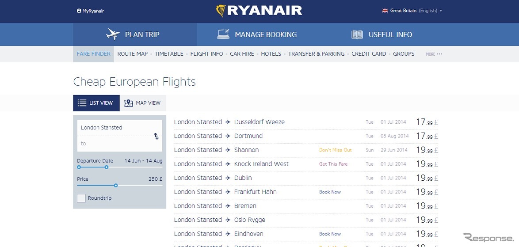The image size is (519, 247).
Task: Open Route Map submenu item
Action: (x=132, y=54)
